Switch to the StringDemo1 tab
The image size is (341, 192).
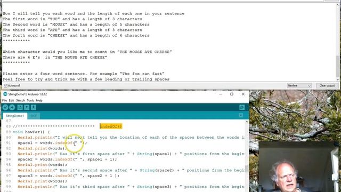15,116
